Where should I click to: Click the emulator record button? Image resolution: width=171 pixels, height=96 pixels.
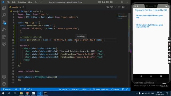(x=169, y=44)
